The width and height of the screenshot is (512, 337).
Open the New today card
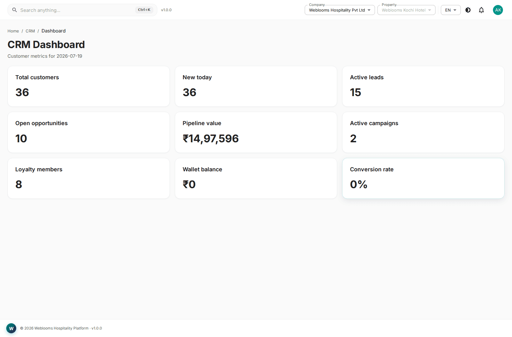[256, 86]
